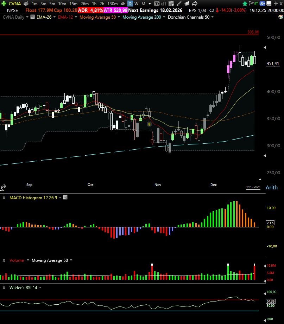Click the lower price-scale arrow marker
The image size is (284, 324).
pos(265,156)
